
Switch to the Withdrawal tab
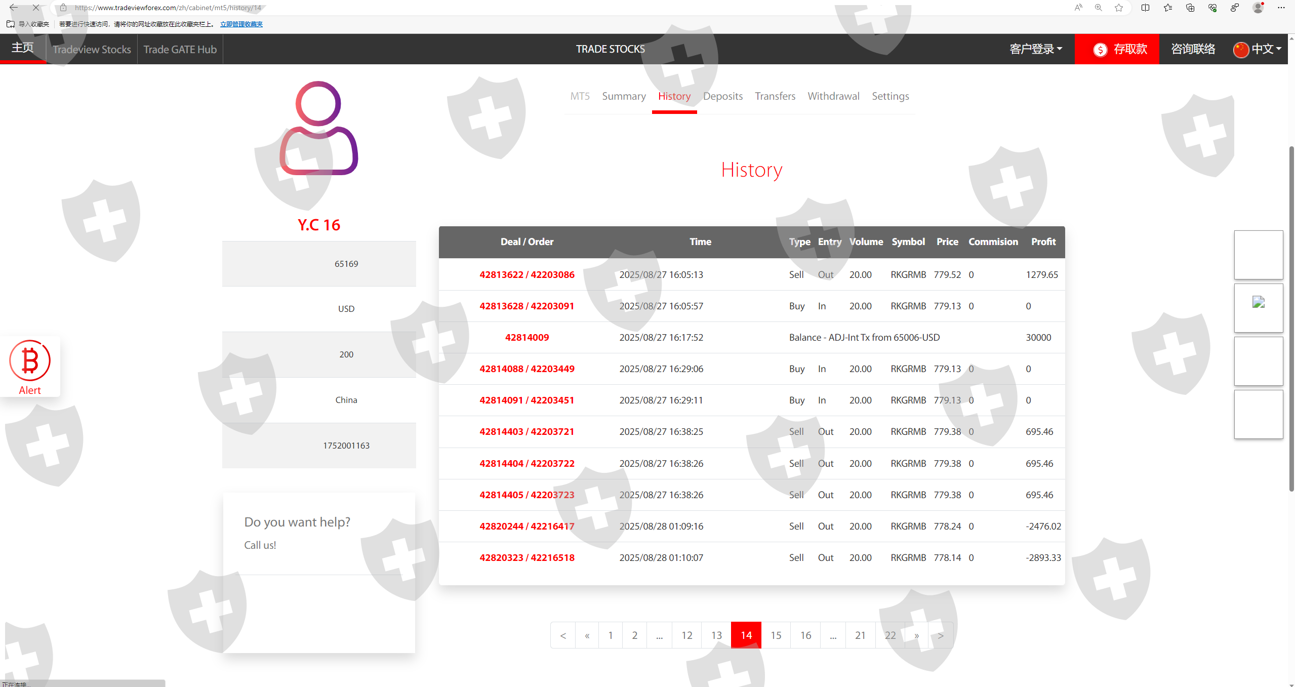click(833, 96)
